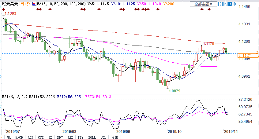The width and height of the screenshot is (259, 139).
Task: Click the 87.2126 RSI axis value
Action: coord(246,100)
